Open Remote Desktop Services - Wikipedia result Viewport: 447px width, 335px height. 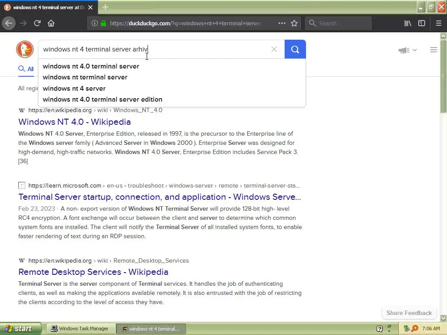(93, 272)
